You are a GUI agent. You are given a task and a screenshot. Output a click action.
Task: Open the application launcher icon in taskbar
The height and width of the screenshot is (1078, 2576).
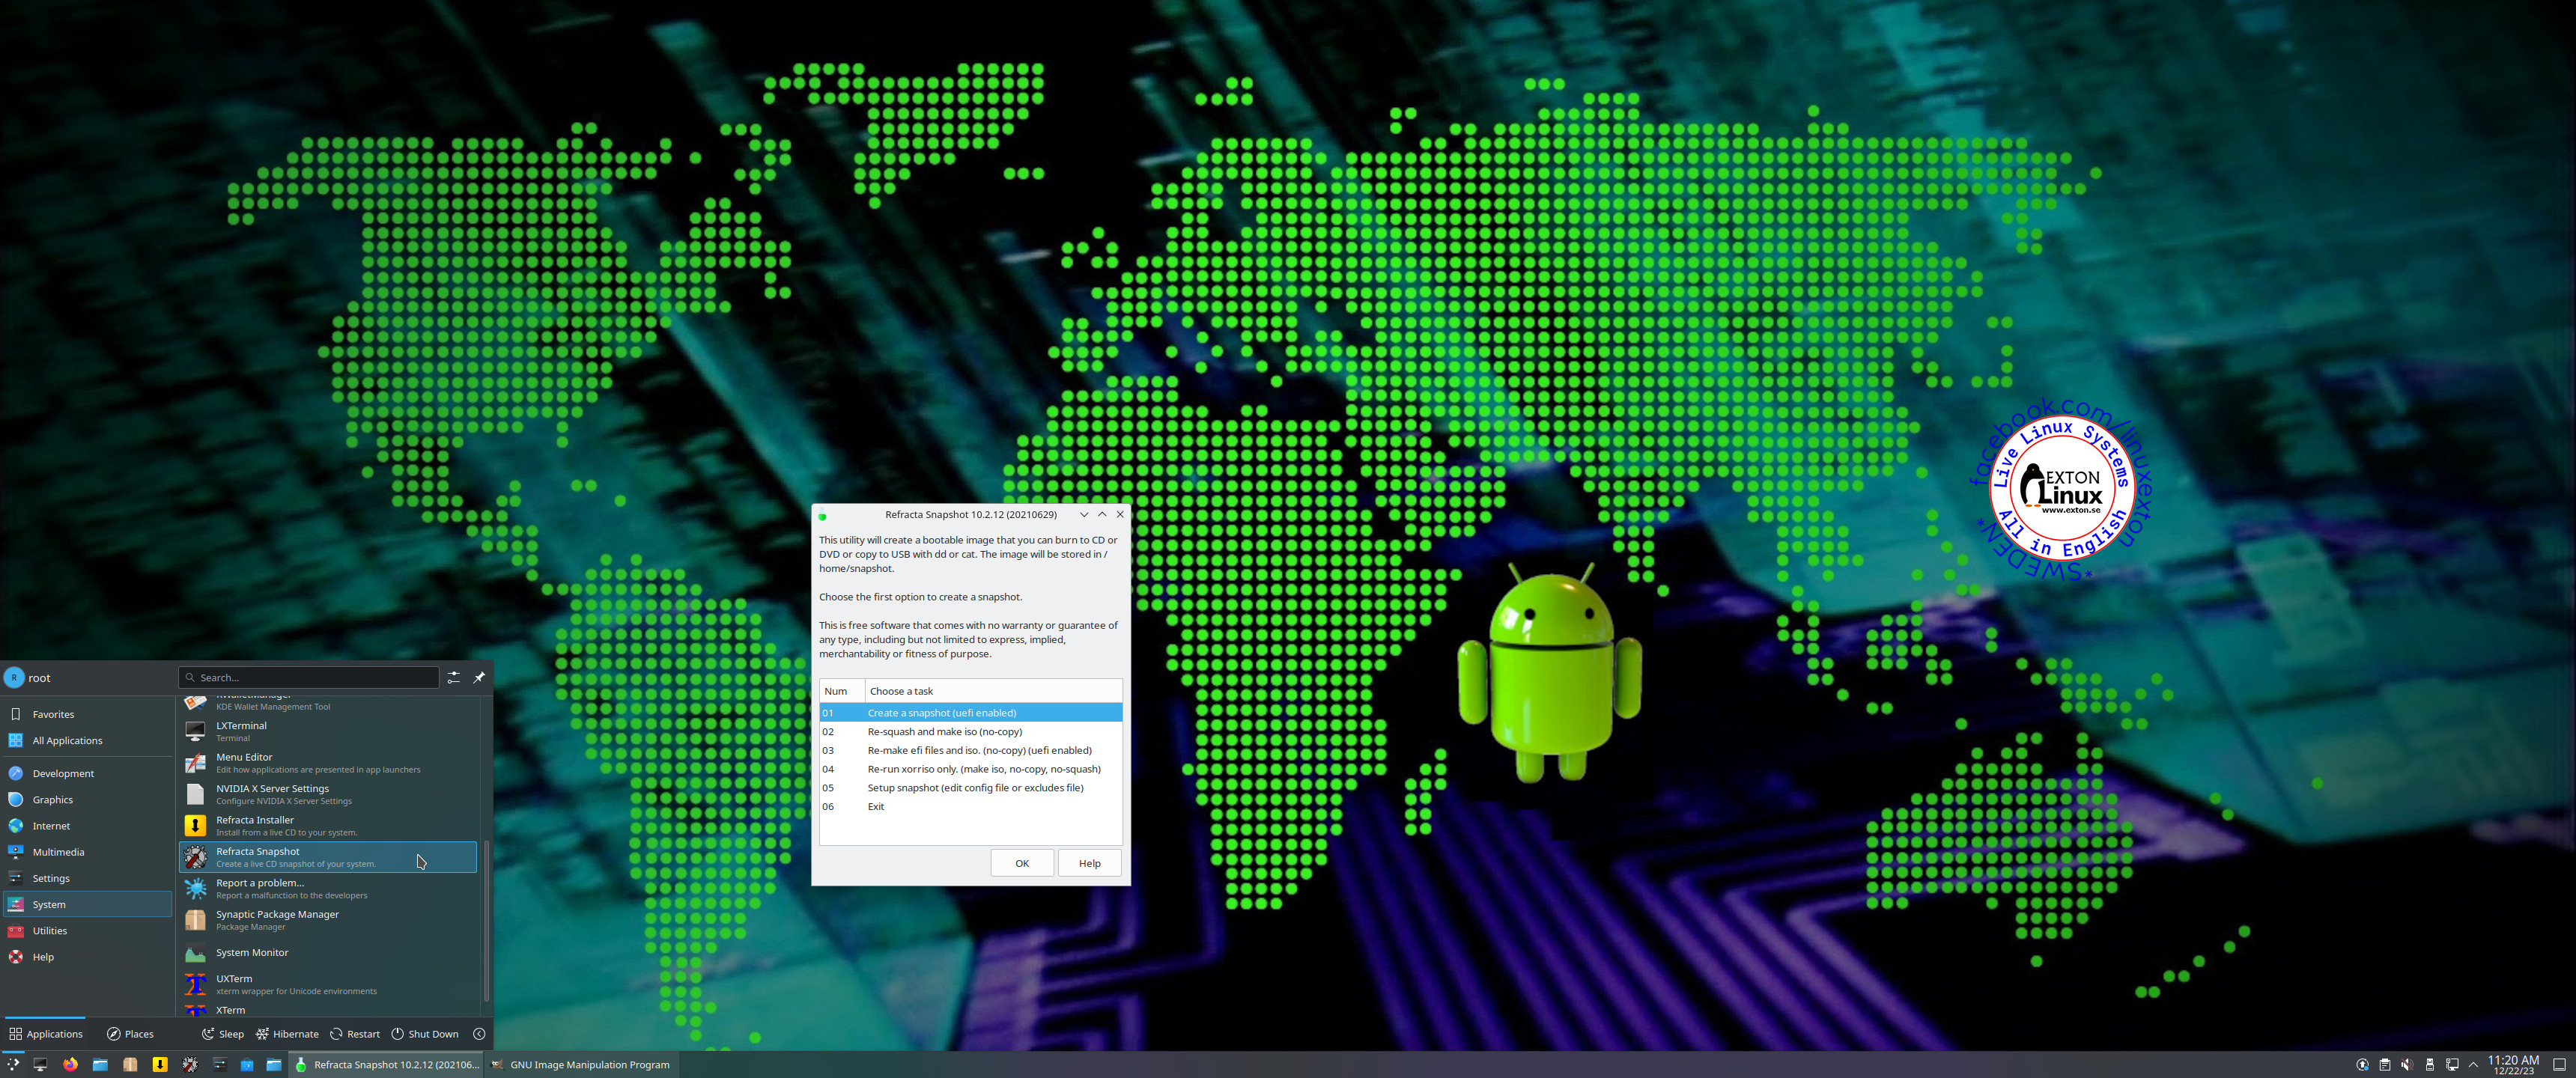[x=13, y=1064]
